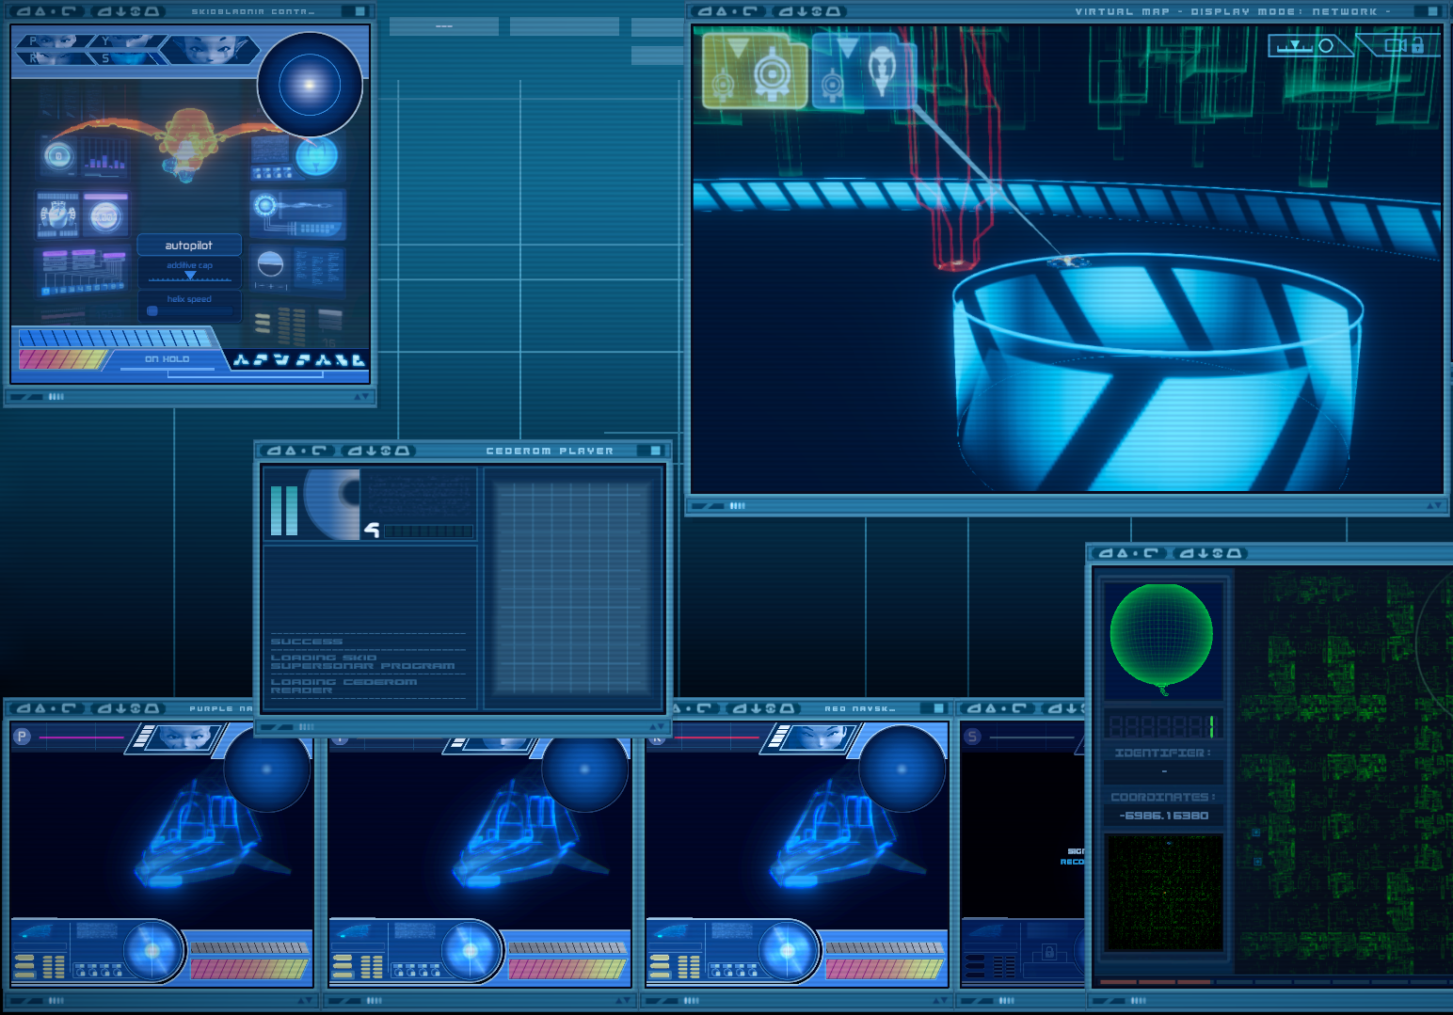This screenshot has height=1015, width=1453.
Task: Select the LOADING CEDEROM READER line
Action: tap(343, 686)
